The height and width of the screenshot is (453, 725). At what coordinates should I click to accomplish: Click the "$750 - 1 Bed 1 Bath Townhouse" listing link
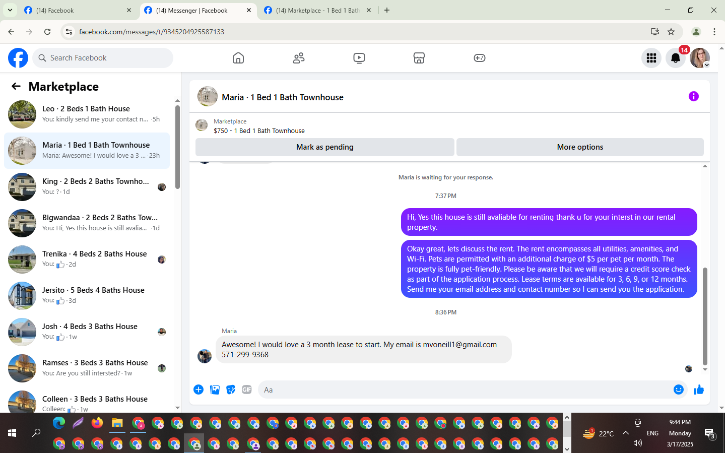(x=259, y=131)
